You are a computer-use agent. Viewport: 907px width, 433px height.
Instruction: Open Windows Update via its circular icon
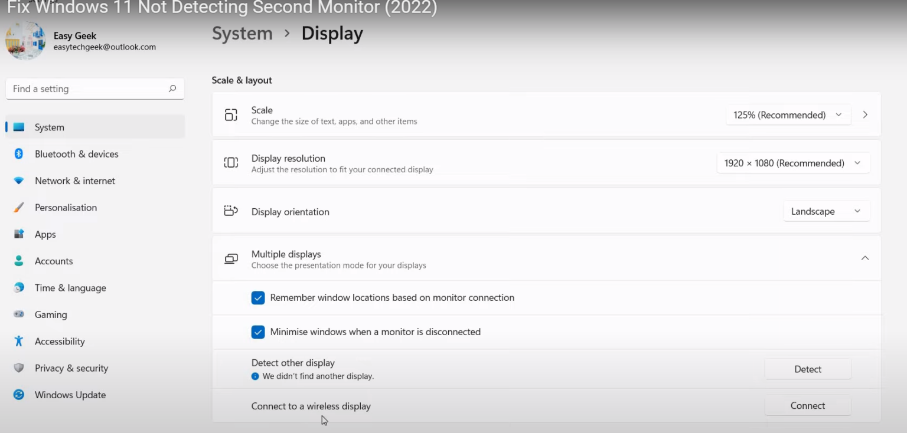point(18,395)
